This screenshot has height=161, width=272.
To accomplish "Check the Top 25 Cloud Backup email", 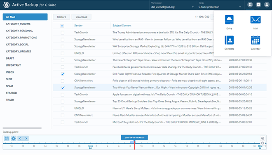I will coord(63,102).
